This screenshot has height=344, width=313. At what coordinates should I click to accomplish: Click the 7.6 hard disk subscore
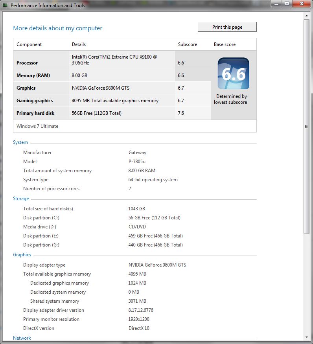[x=181, y=113]
